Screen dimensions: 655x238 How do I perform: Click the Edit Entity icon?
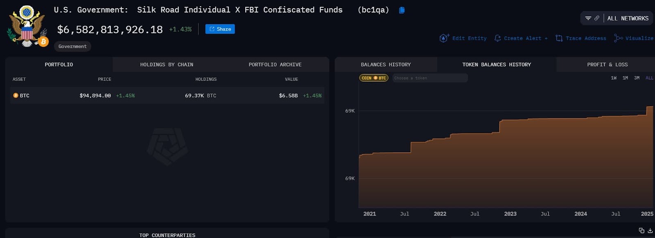[444, 38]
